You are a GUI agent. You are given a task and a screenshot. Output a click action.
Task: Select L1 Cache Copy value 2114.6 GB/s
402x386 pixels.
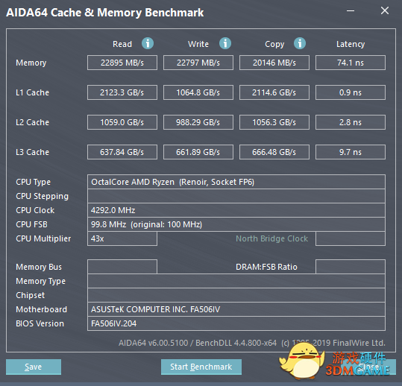click(274, 92)
